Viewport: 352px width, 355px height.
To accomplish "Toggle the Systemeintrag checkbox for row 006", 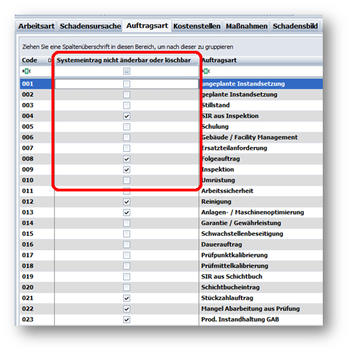I will coord(127,137).
